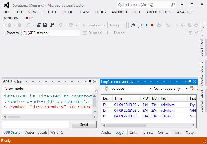
Task: Click the Redo arrow icon
Action: (71, 25)
